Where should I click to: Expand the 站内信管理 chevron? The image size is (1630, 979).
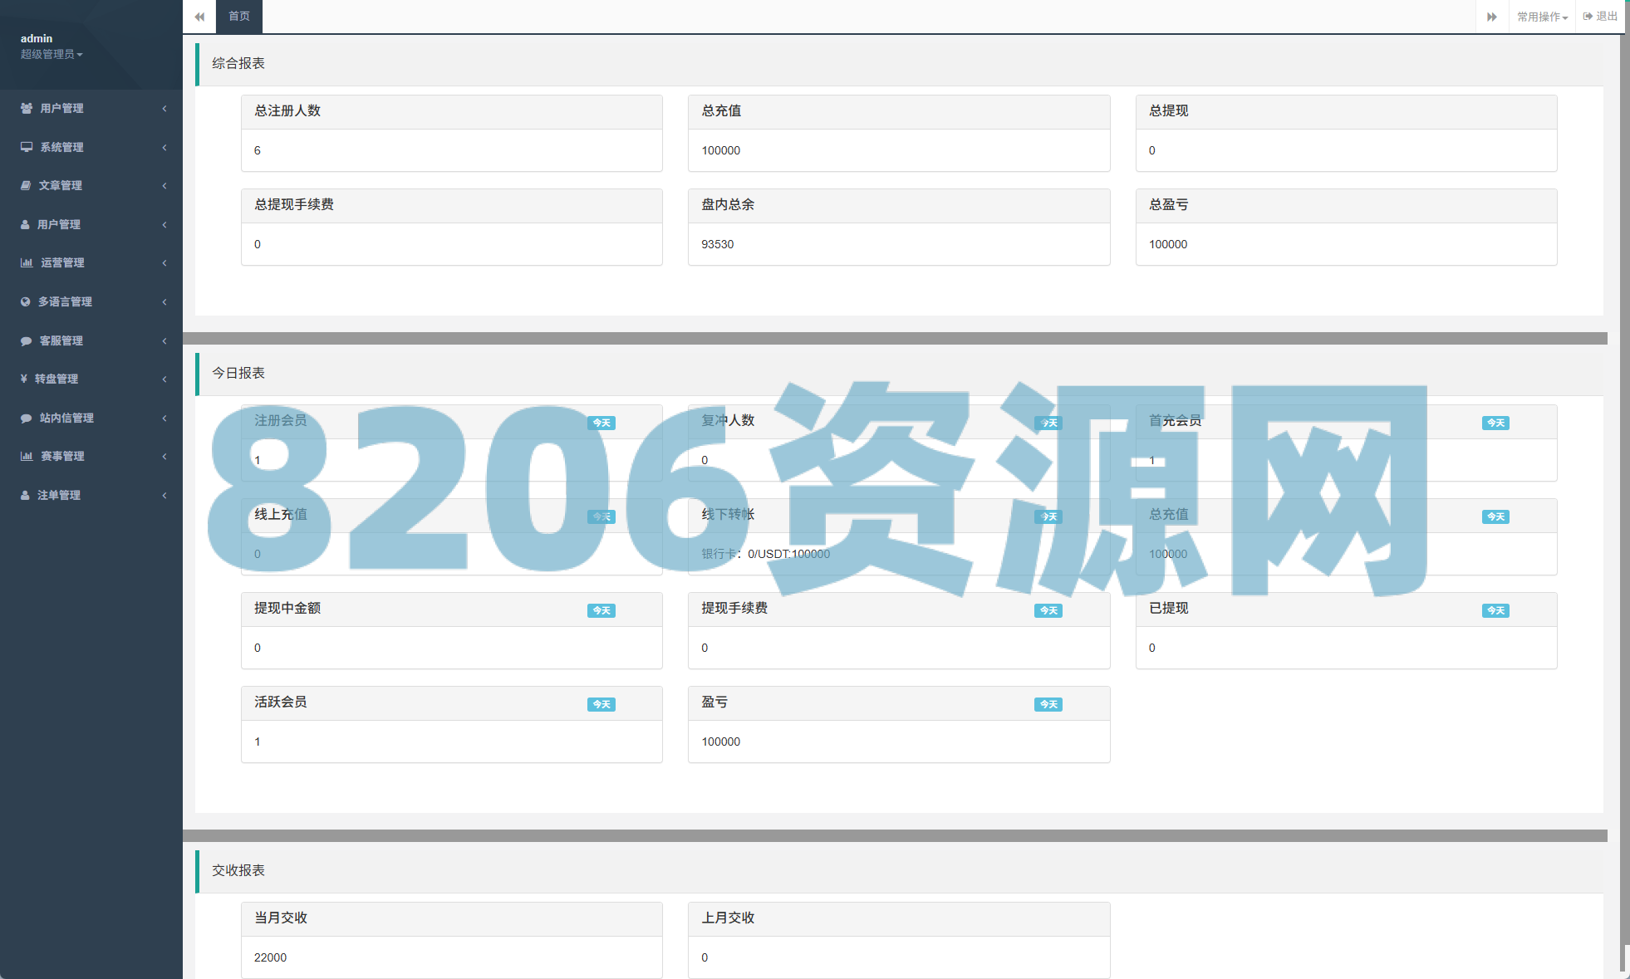pos(164,418)
